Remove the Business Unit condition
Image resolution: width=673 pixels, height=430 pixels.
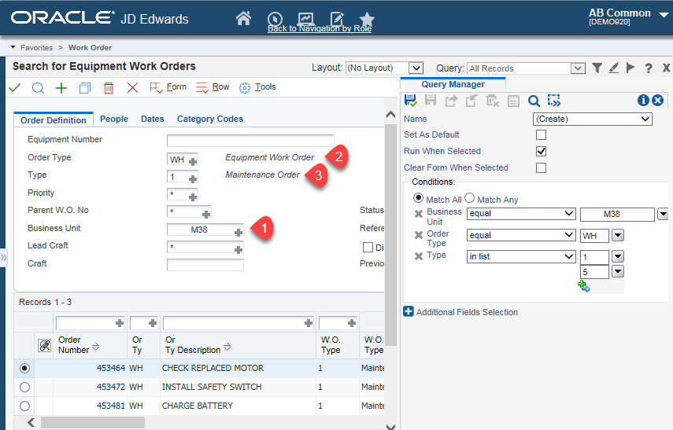tap(419, 214)
